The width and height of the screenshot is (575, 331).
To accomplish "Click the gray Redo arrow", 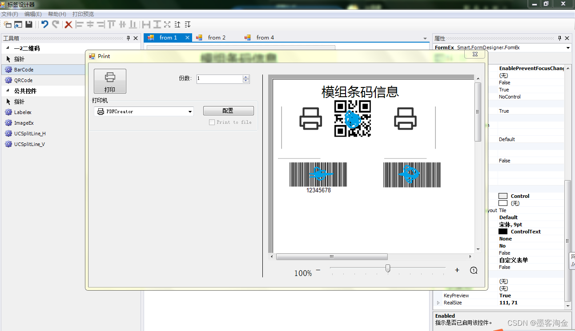I will (56, 24).
